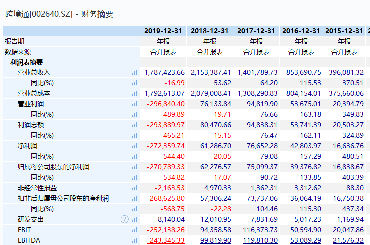Click the 跨境通[002640.SZ] - 财务摘要 title

point(59,14)
